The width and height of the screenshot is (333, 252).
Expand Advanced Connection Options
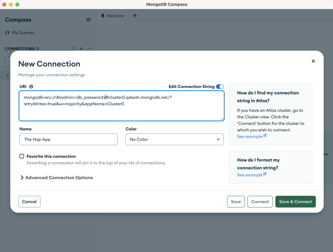click(57, 178)
